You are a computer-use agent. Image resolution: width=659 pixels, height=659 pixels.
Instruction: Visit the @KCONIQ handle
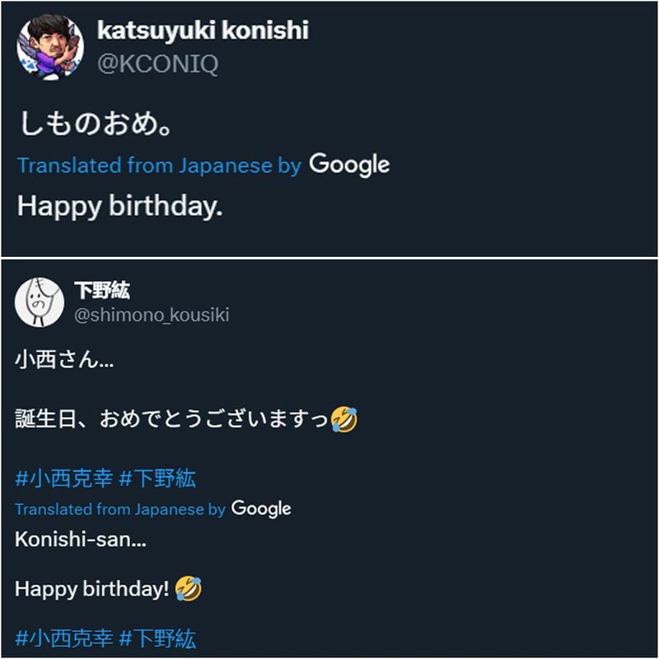pos(157,64)
